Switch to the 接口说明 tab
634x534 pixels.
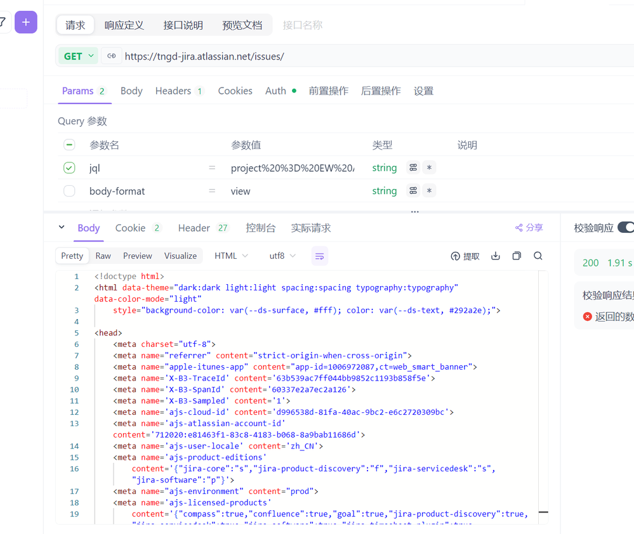[183, 25]
